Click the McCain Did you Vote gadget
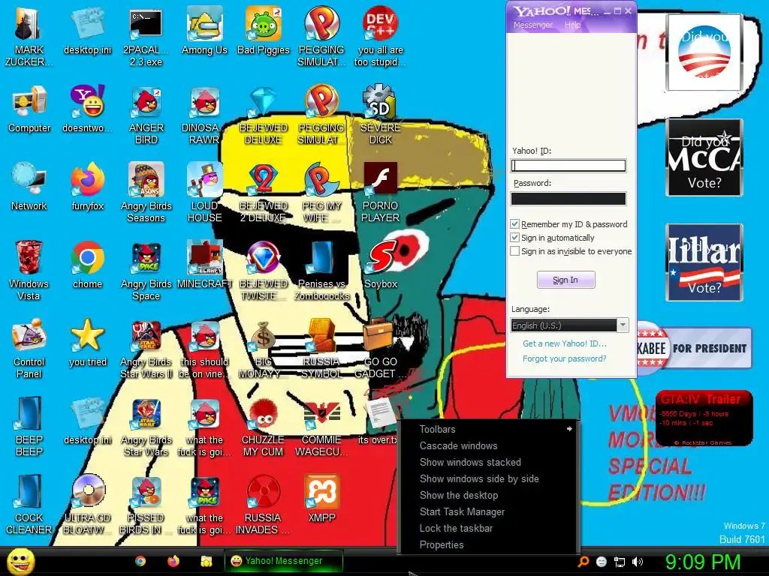769x576 pixels. tap(704, 157)
